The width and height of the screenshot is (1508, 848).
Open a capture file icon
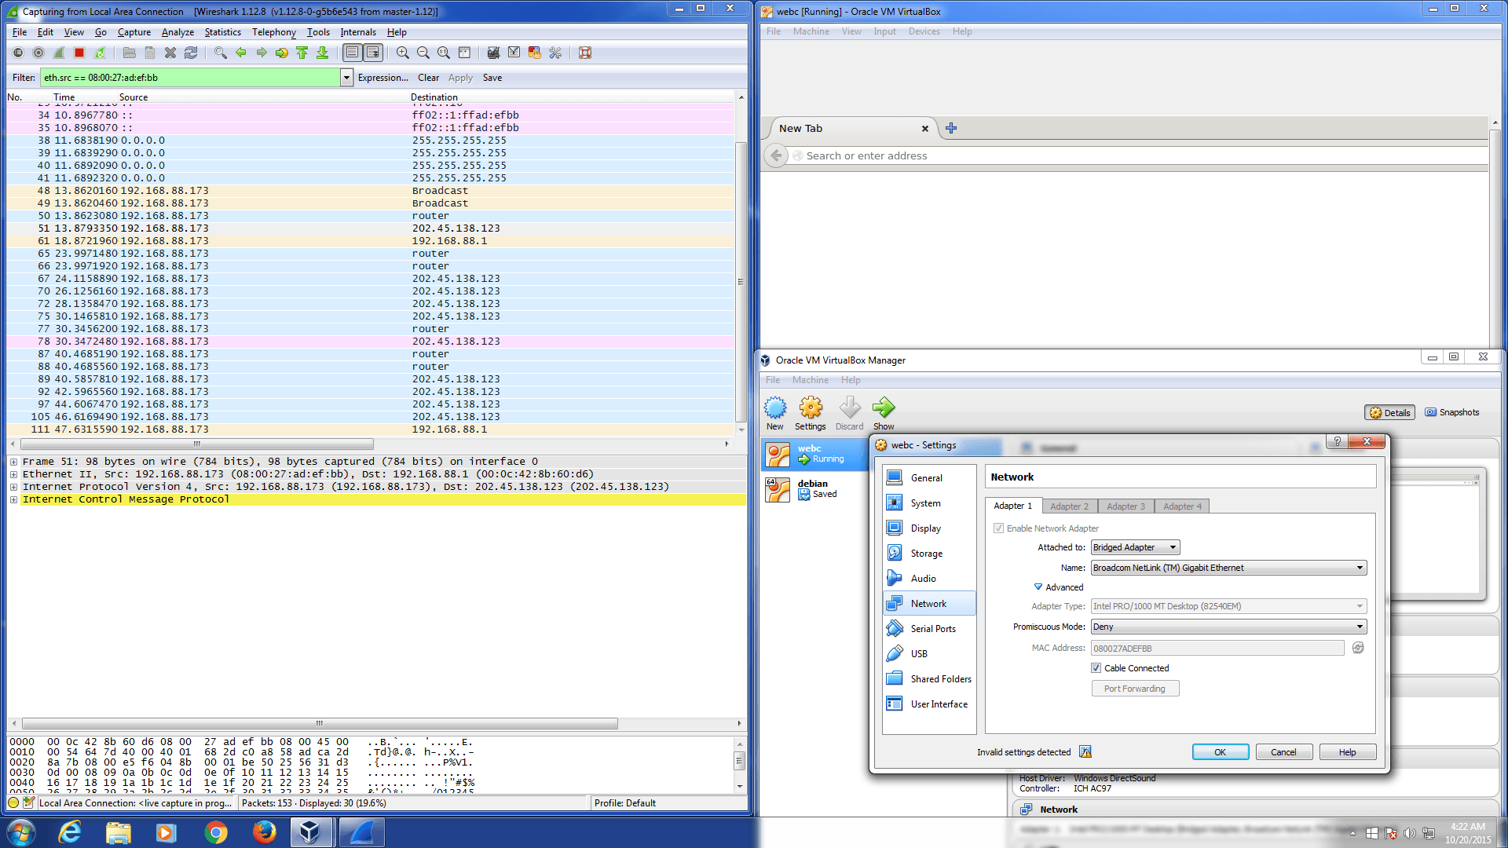pos(130,53)
